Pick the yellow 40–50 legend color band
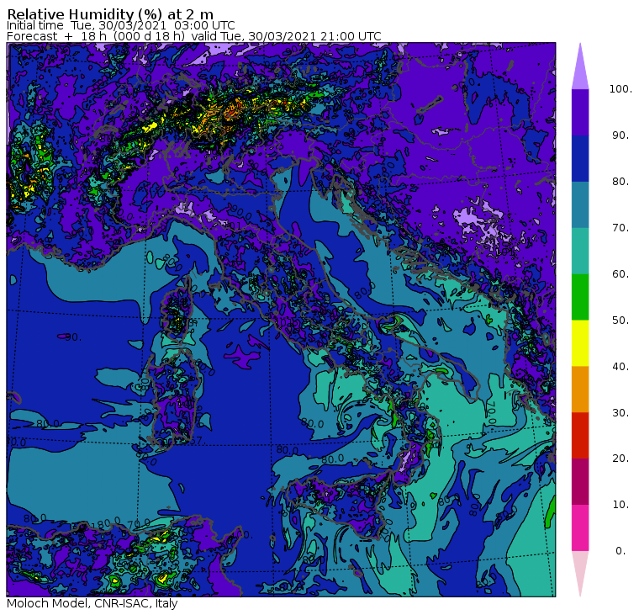 click(x=580, y=343)
